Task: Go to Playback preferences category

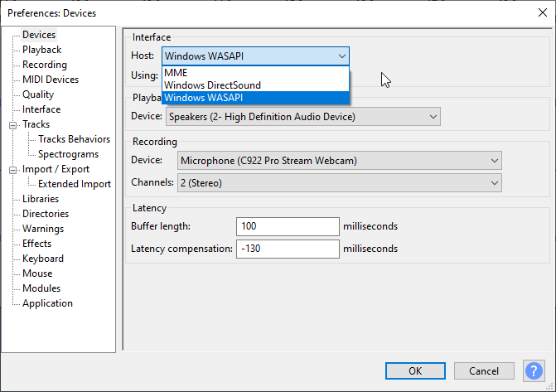Action: pos(41,50)
